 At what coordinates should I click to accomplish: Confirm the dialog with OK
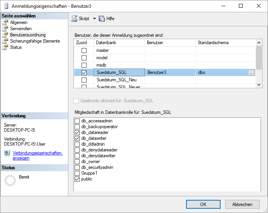tap(203, 204)
